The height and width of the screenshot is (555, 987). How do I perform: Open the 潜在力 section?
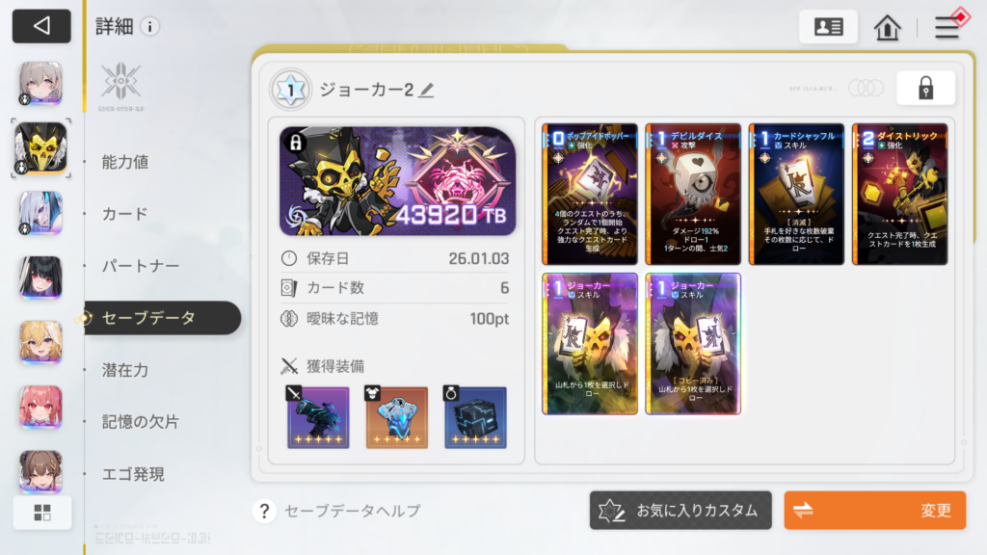coord(125,370)
